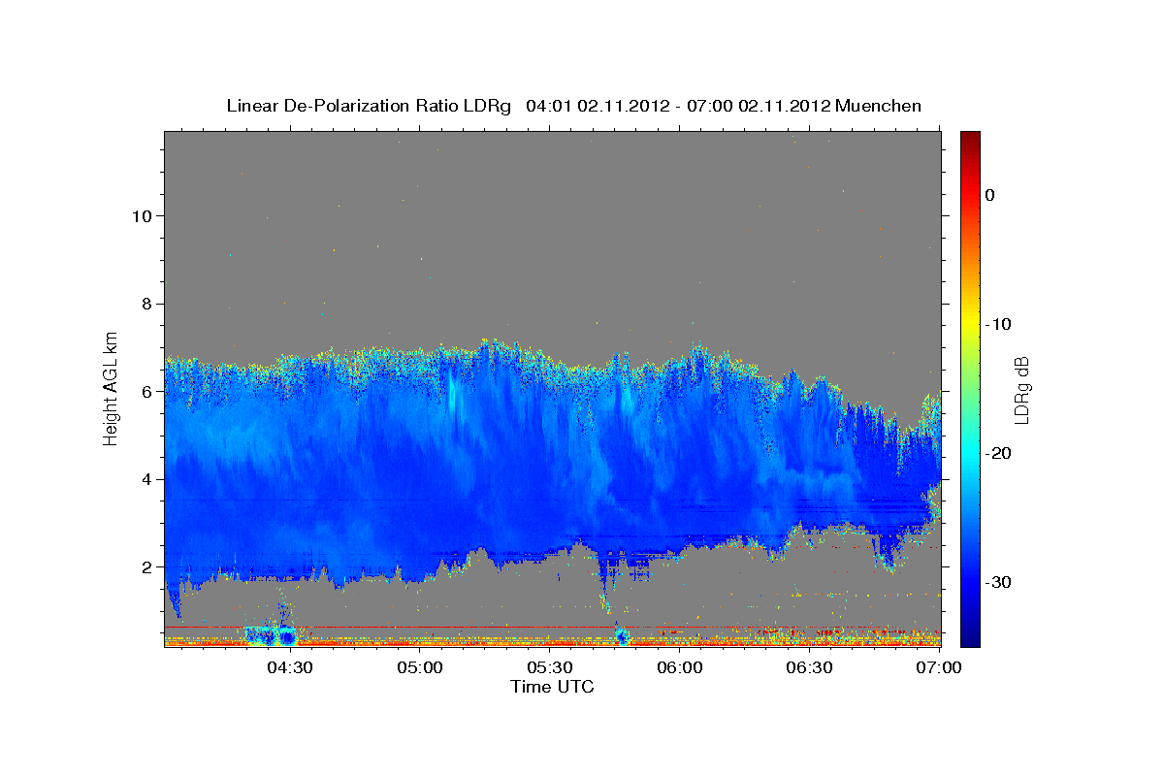Screen dimensions: 1164x776
Task: Click the colorbar value 0
Action: pyautogui.click(x=989, y=195)
